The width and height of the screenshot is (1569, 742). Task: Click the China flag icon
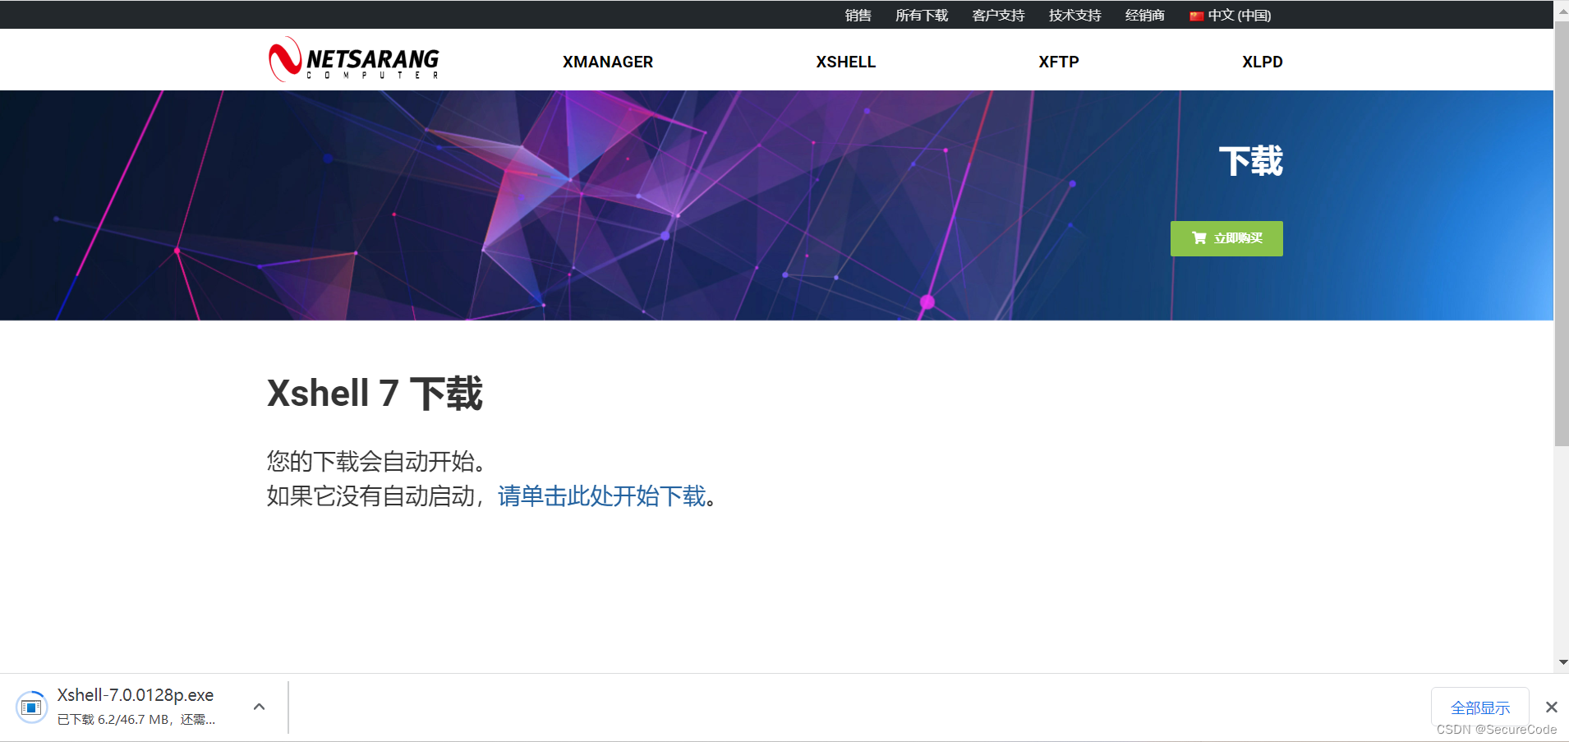click(x=1196, y=16)
